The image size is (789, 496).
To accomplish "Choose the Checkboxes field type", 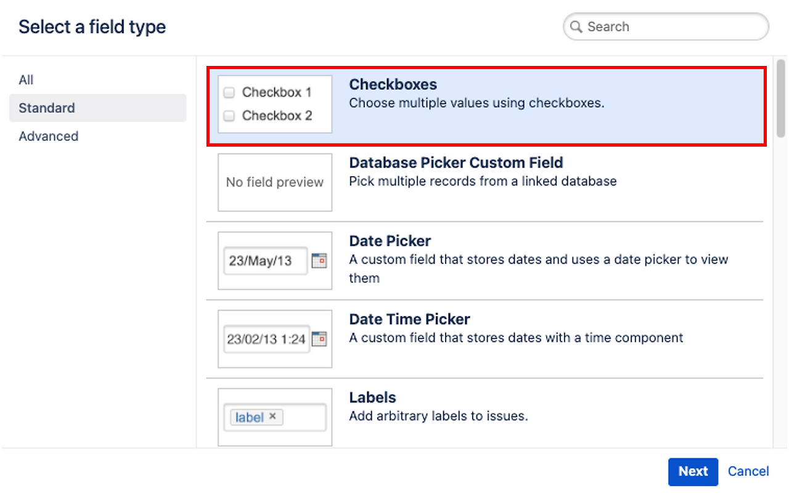I will [393, 85].
